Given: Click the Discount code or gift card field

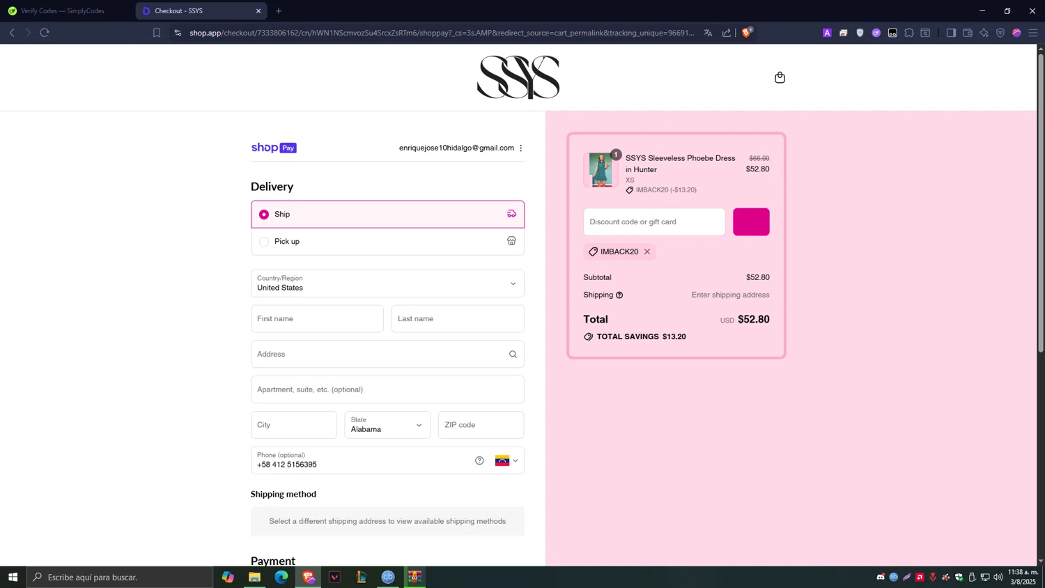Looking at the screenshot, I should click(654, 222).
